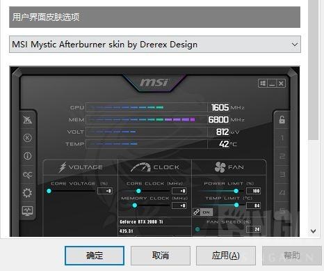Click the GeForce RTX 2080 Ti label
The width and height of the screenshot is (324, 271).
click(141, 222)
